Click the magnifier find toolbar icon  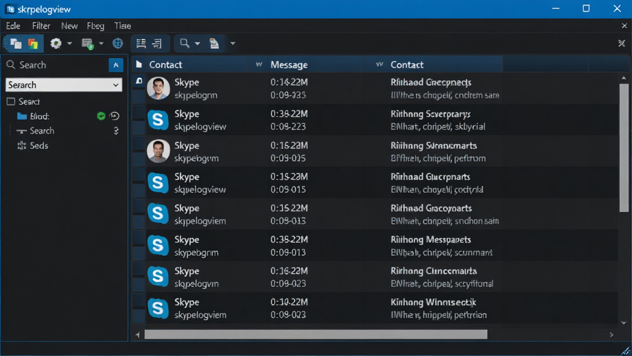tap(185, 43)
